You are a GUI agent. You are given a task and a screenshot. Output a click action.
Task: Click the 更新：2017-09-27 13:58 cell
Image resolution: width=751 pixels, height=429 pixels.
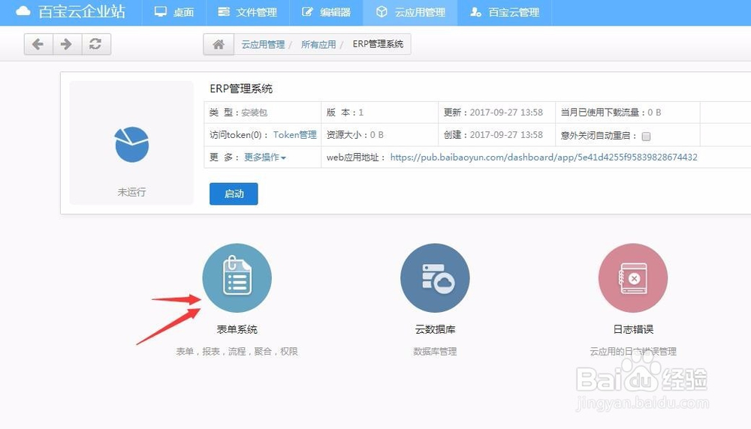(x=496, y=112)
